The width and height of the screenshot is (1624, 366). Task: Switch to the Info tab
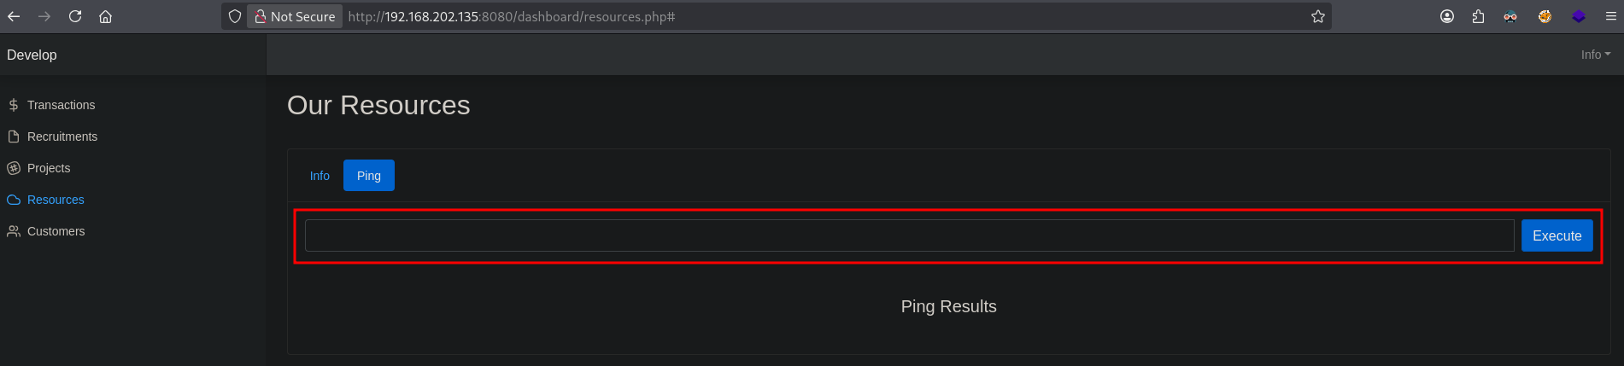pyautogui.click(x=320, y=176)
